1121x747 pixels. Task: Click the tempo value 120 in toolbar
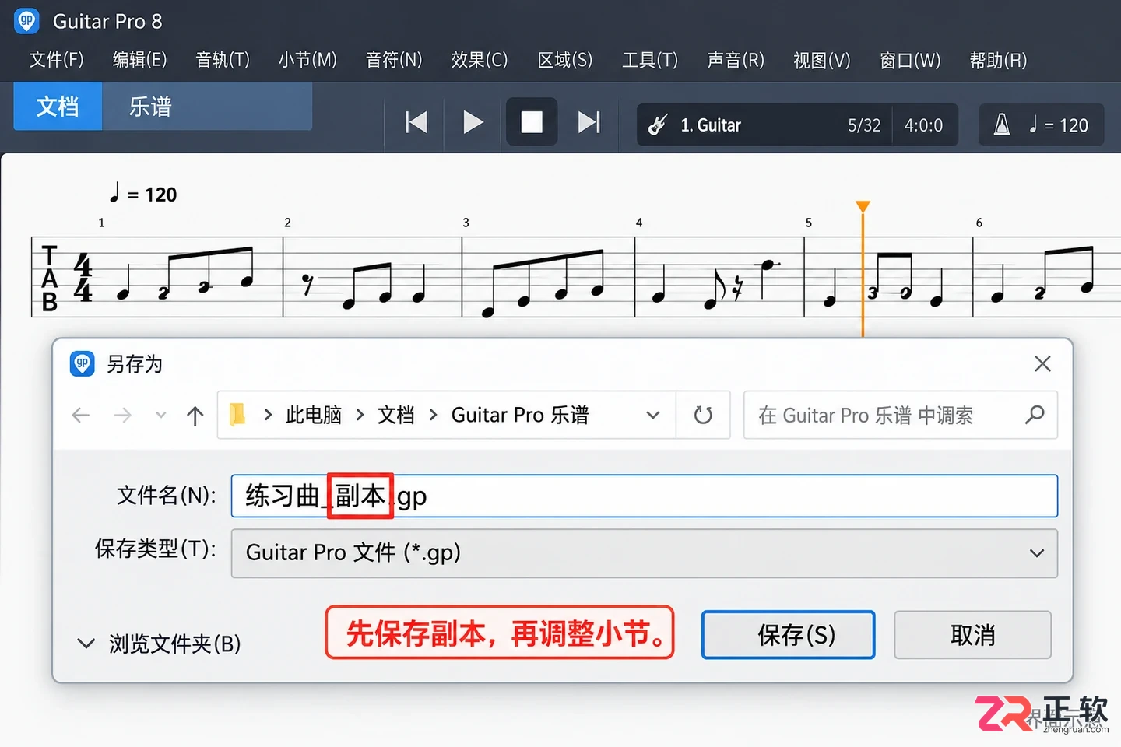pos(1074,125)
